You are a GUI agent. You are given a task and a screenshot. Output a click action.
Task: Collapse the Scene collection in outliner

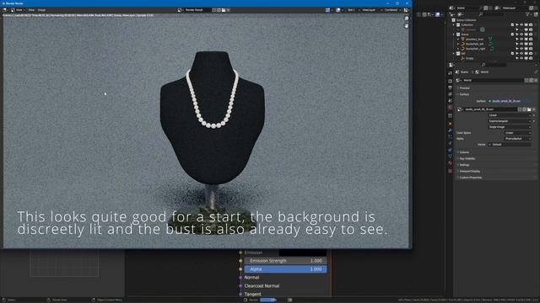[454, 35]
